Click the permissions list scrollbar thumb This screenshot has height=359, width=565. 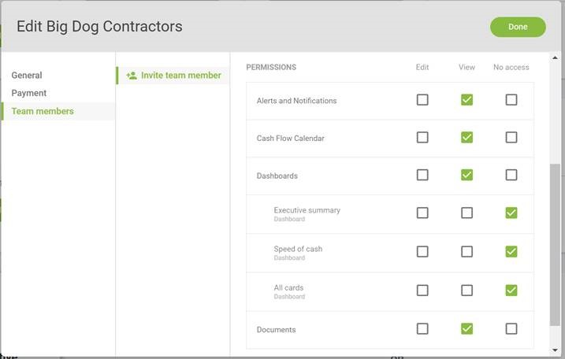tap(555, 245)
